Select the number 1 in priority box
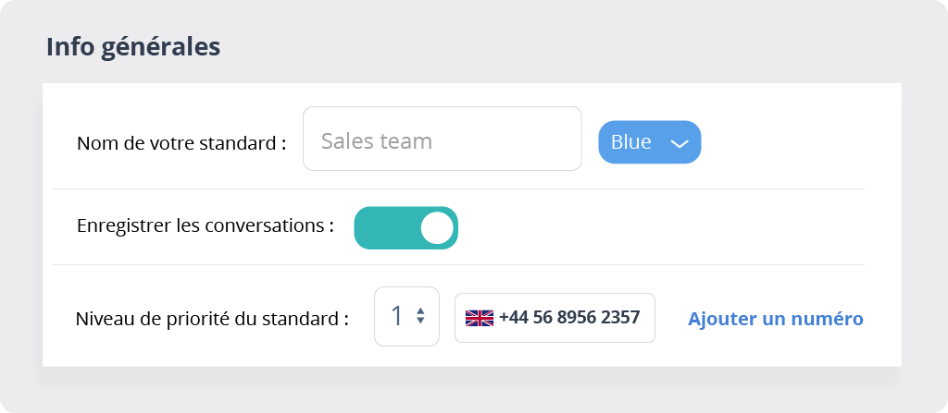This screenshot has width=948, height=413. click(x=396, y=316)
